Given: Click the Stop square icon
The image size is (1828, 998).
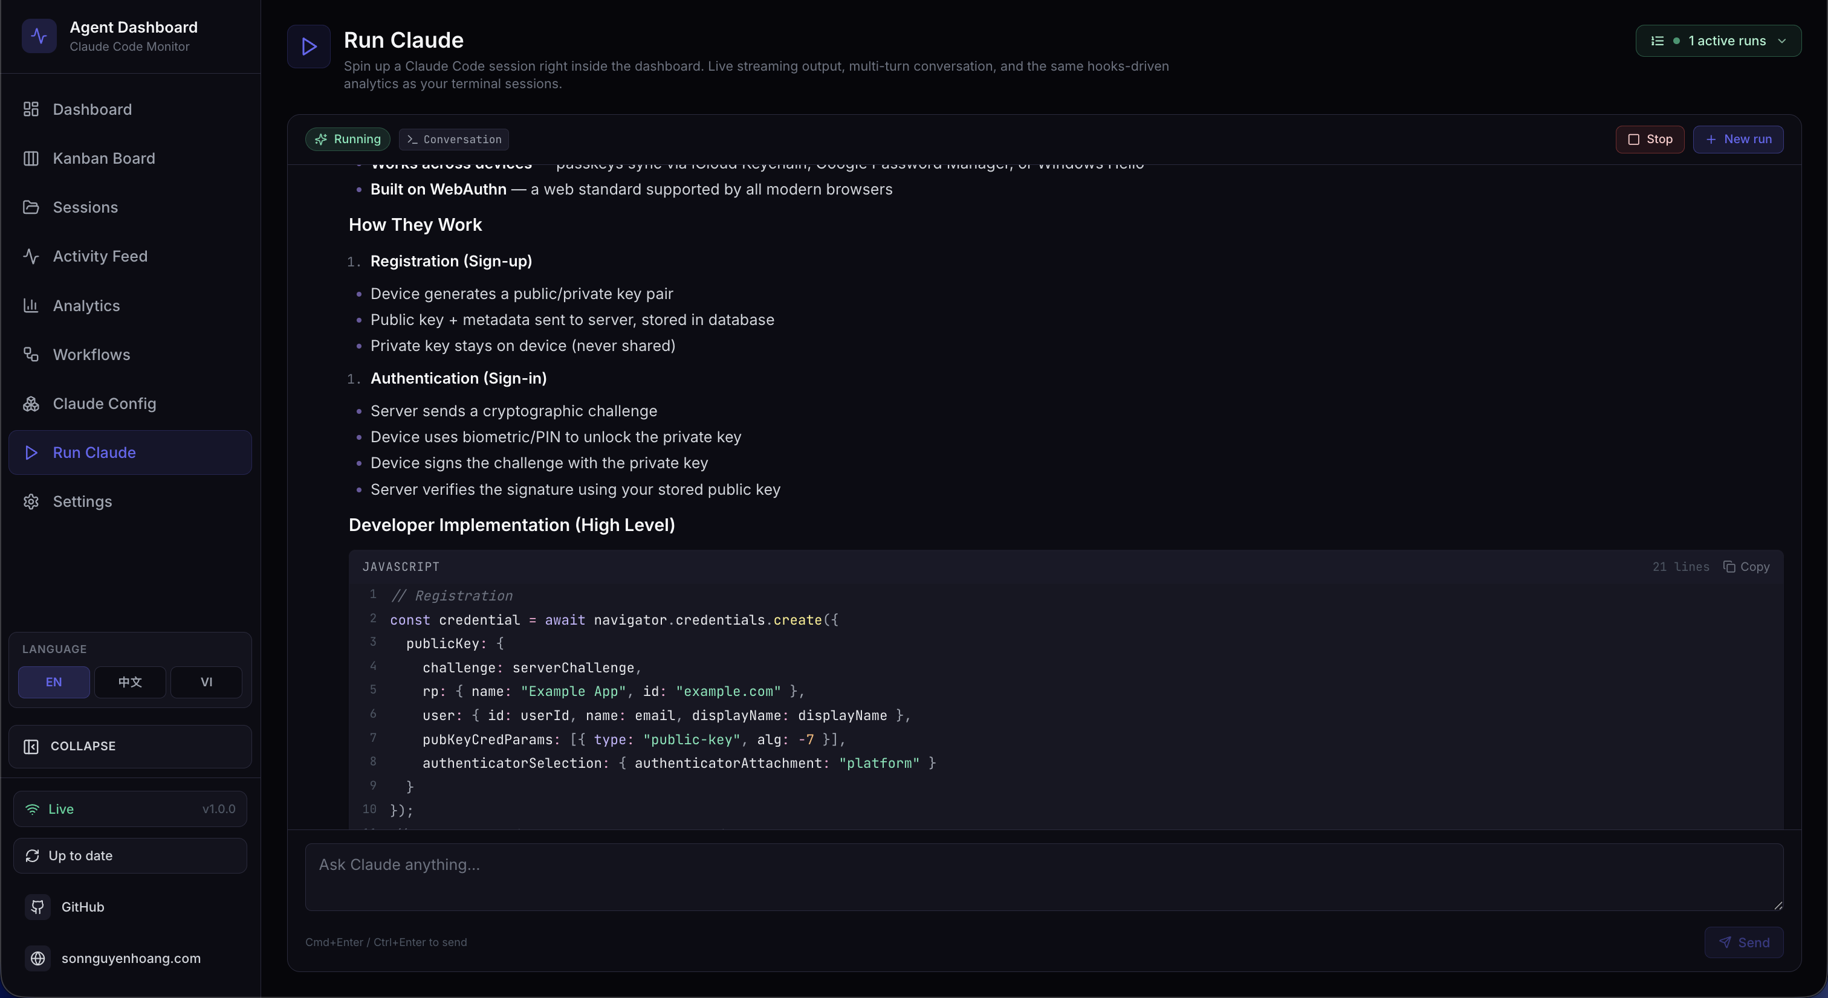Looking at the screenshot, I should coord(1633,140).
